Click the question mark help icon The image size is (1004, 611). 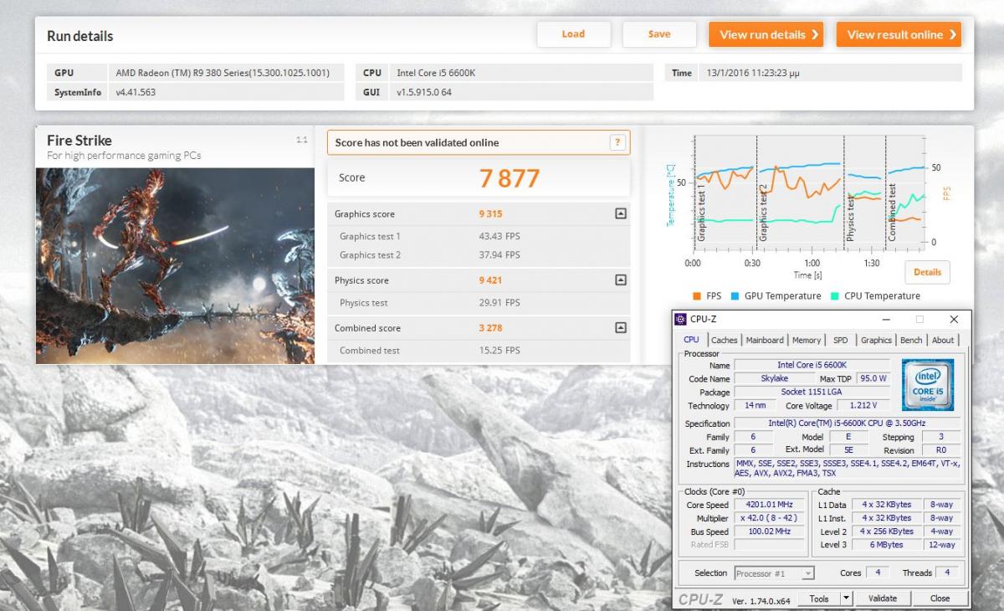click(617, 142)
